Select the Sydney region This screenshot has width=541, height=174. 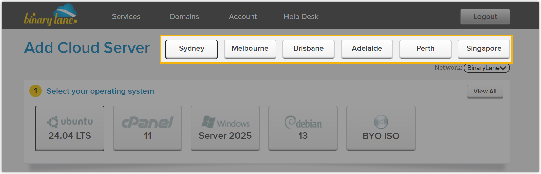pyautogui.click(x=192, y=49)
